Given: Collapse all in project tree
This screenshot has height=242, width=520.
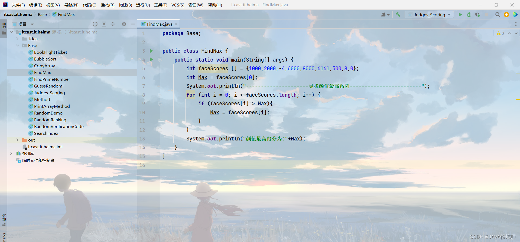Looking at the screenshot, I should pos(113,24).
